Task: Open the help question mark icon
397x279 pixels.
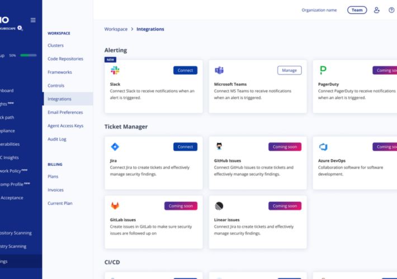Action: click(391, 10)
